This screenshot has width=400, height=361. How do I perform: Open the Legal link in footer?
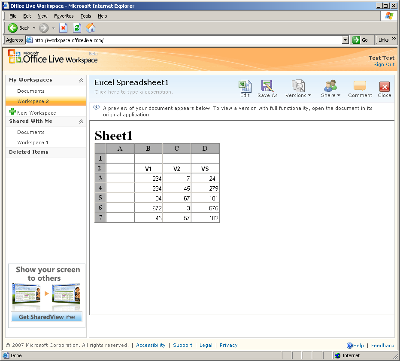pos(206,345)
